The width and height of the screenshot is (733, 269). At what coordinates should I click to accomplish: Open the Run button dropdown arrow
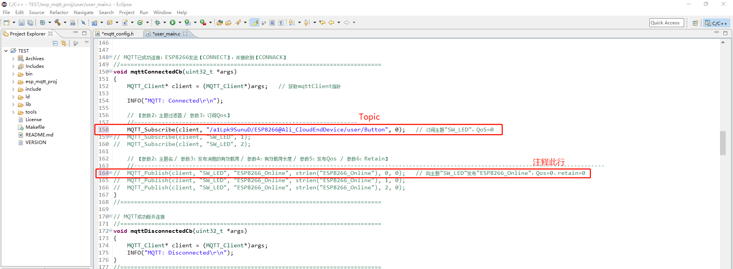(x=180, y=22)
